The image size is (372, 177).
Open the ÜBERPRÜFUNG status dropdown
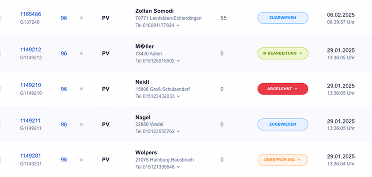coord(283,160)
